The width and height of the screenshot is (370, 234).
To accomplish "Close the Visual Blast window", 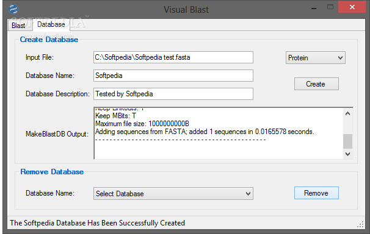I will point(352,7).
